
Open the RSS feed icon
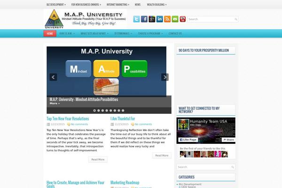pos(167,19)
